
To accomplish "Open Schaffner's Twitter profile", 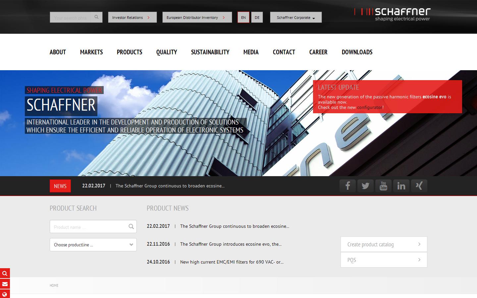I will pos(365,186).
